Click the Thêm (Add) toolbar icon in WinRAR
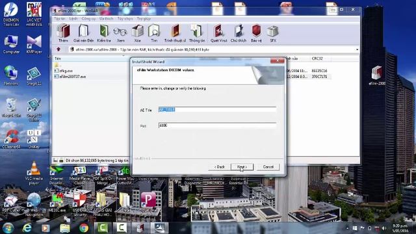416x234 pixels. click(x=63, y=33)
